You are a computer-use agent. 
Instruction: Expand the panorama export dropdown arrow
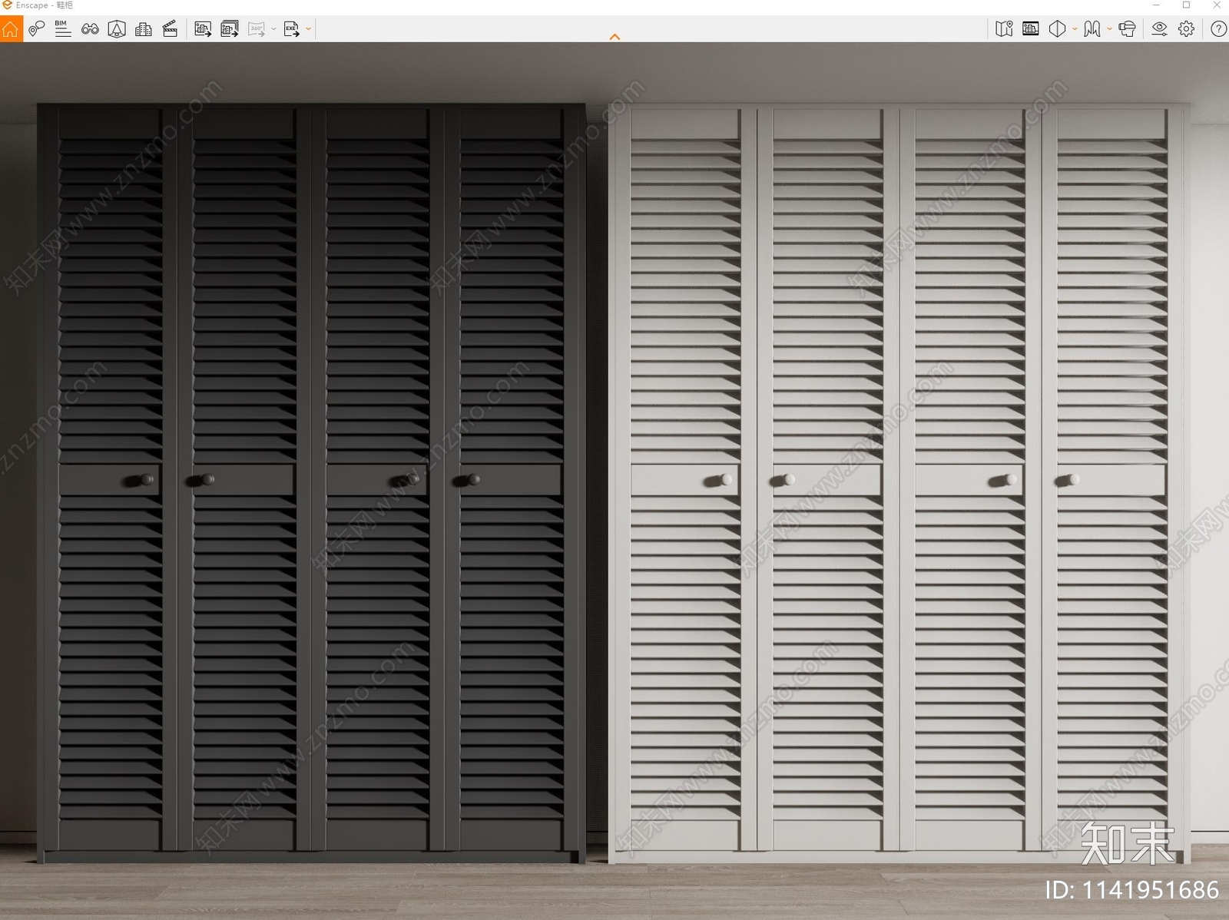tap(273, 29)
